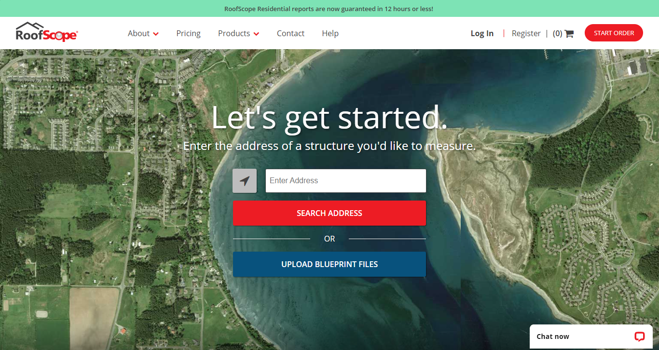Expand the About dropdown chevron

pyautogui.click(x=156, y=34)
